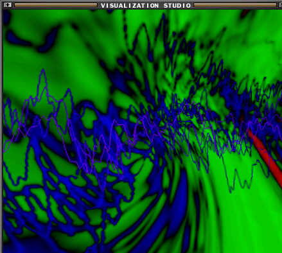
Task: Click the striped title bar right of title
Action: click(235, 5)
